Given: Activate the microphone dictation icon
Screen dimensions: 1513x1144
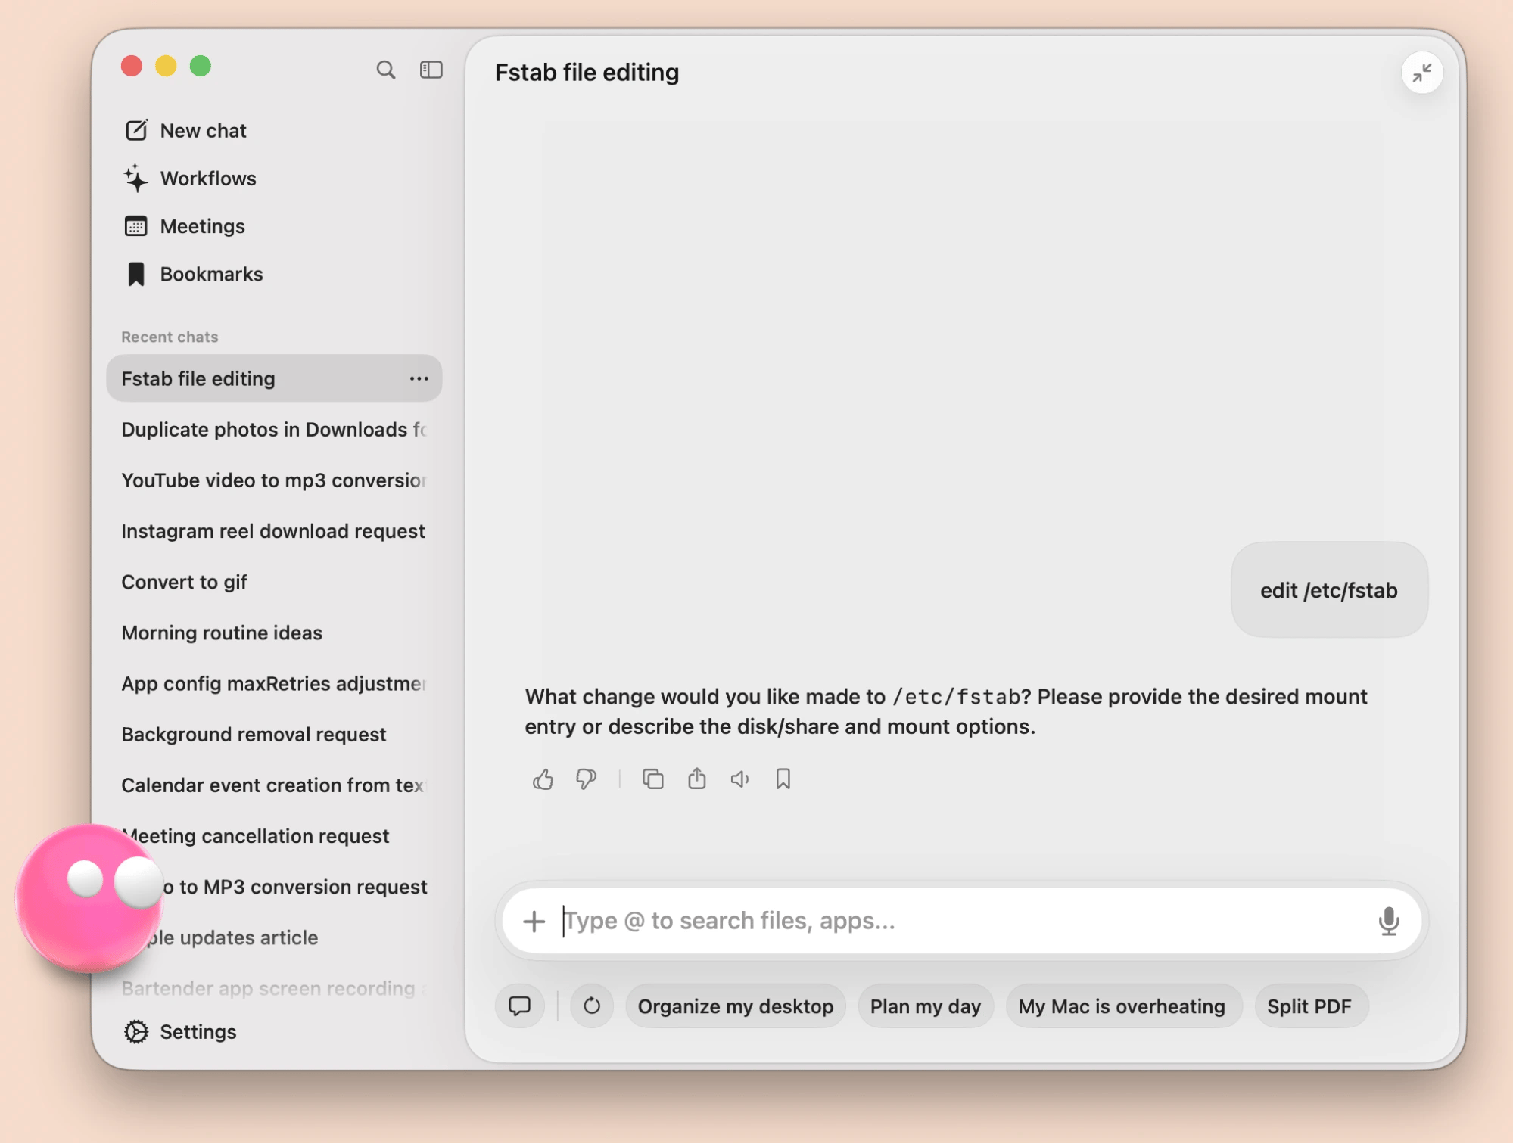Looking at the screenshot, I should (1388, 921).
